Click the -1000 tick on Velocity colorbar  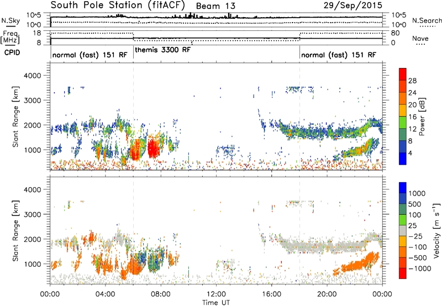[x=420, y=268]
